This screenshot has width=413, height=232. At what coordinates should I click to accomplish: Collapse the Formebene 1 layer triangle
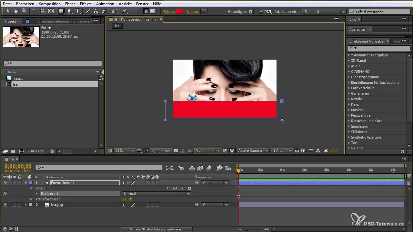pos(26,183)
